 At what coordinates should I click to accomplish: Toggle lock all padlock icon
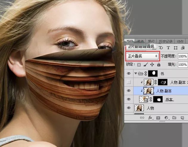(159, 65)
